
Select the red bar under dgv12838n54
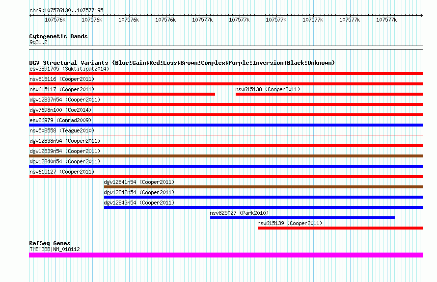point(226,146)
